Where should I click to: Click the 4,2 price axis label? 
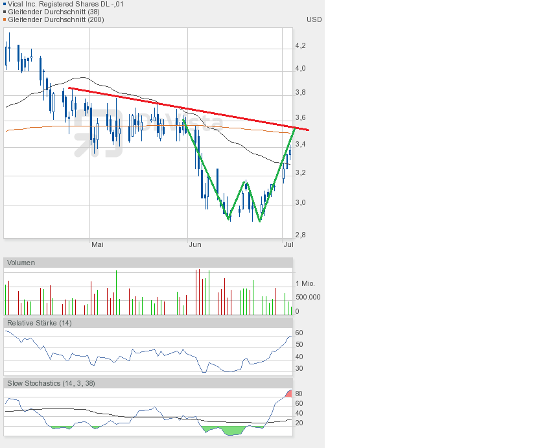(x=300, y=46)
